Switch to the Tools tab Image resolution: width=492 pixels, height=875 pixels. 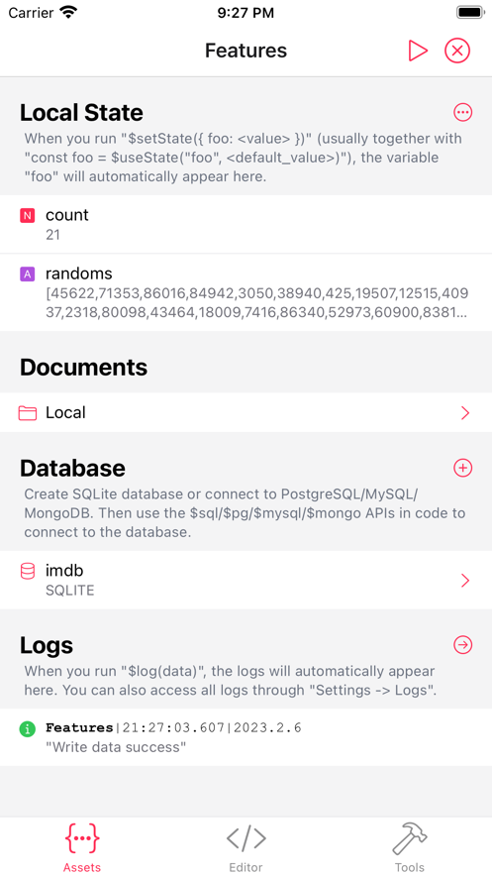410,846
